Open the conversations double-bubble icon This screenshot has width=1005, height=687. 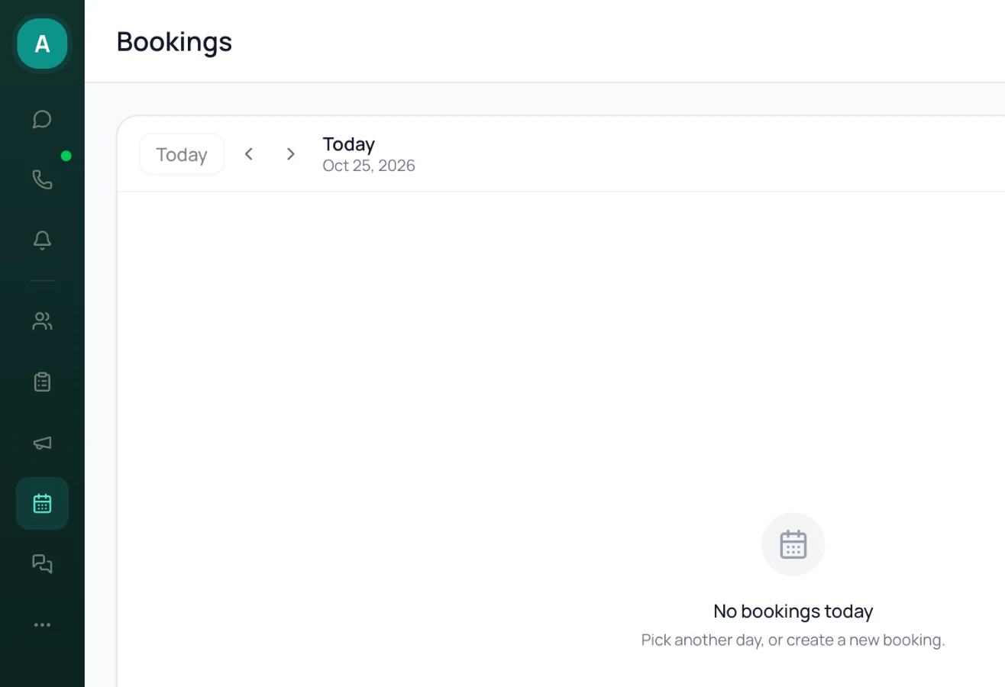pyautogui.click(x=42, y=564)
